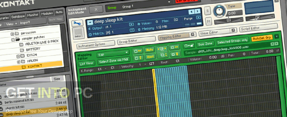Click the Mapping Editor button
This screenshot has width=287, height=117.
pos(174,36)
